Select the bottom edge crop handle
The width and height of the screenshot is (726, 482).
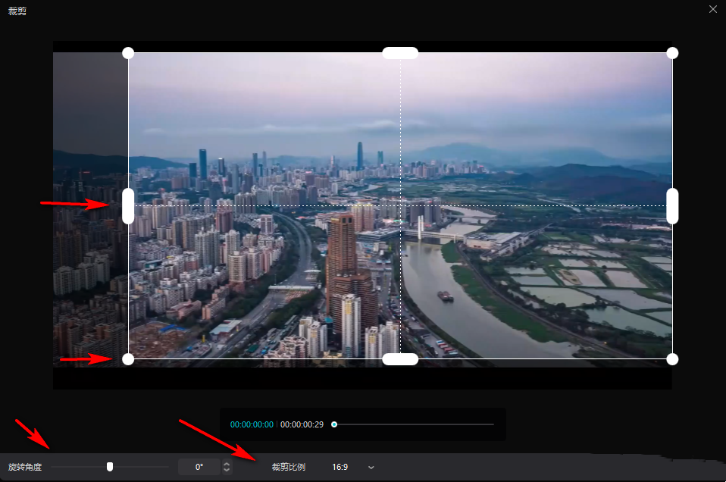pos(400,358)
